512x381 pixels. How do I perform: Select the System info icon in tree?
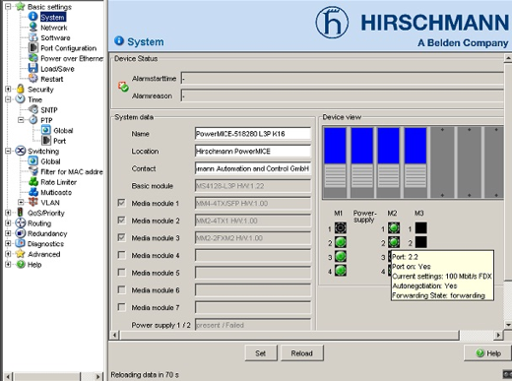pyautogui.click(x=32, y=17)
